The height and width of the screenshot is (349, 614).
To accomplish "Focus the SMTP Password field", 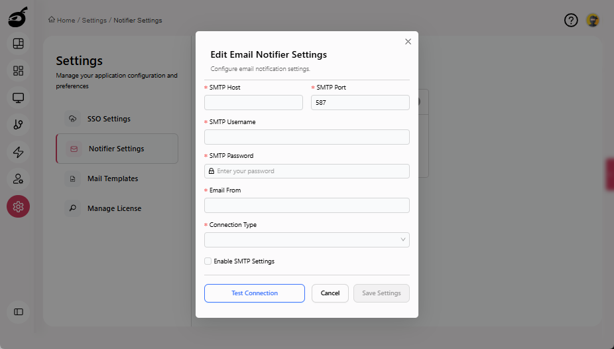I will (307, 171).
